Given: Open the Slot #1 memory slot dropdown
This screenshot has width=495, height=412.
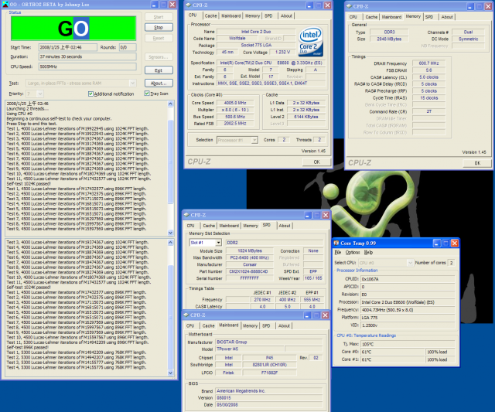Looking at the screenshot, I should 218,243.
